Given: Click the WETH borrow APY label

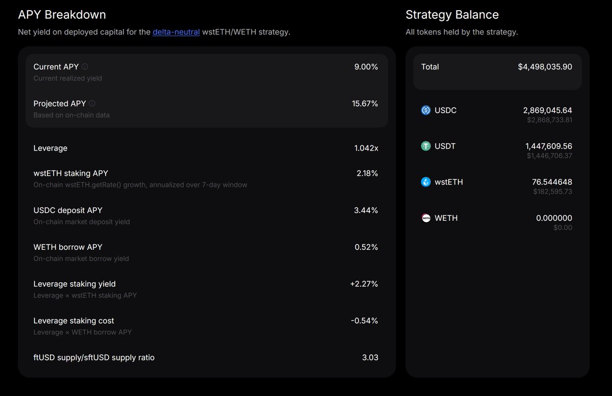Looking at the screenshot, I should point(68,247).
